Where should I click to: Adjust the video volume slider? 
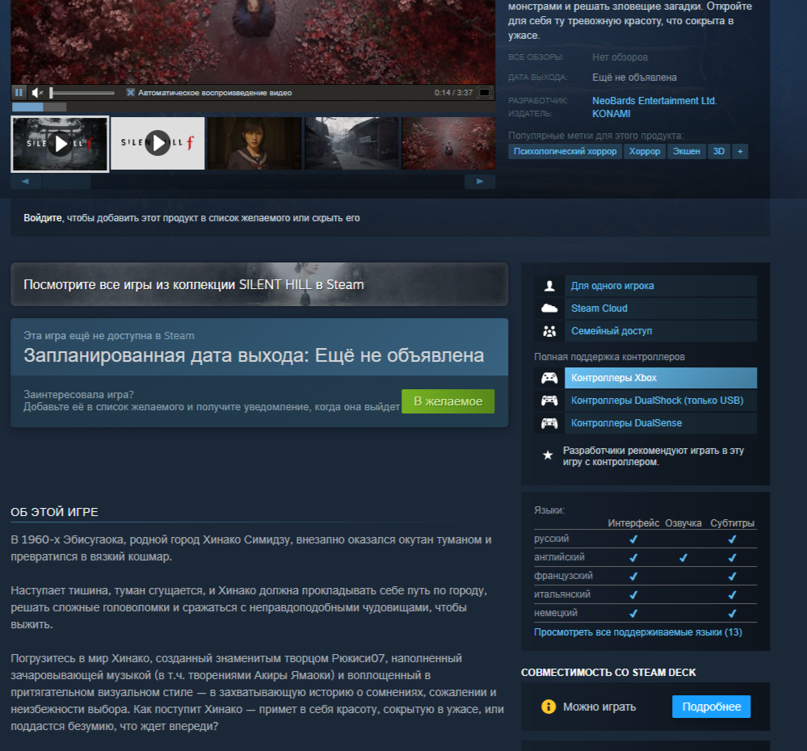tap(82, 93)
